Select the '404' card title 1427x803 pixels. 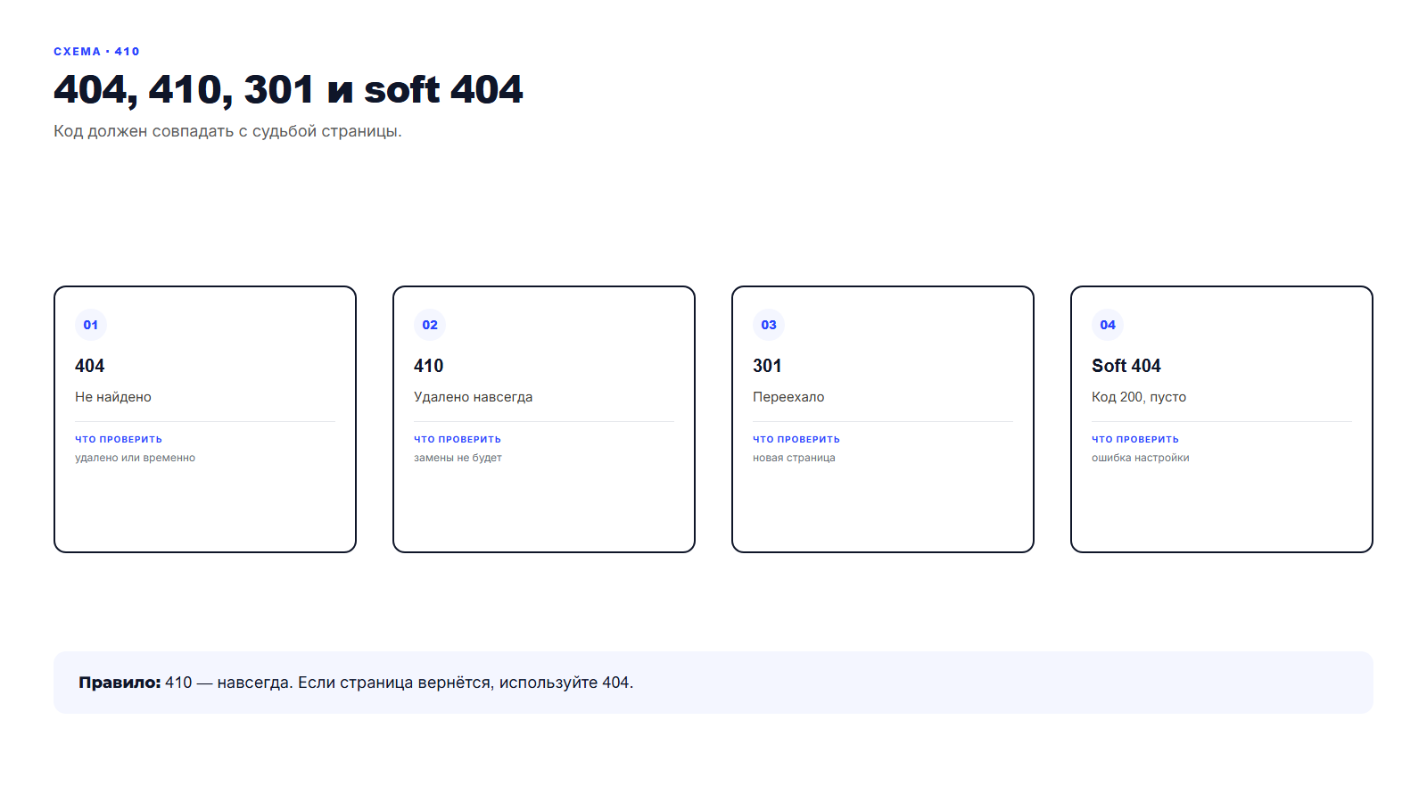click(x=90, y=366)
